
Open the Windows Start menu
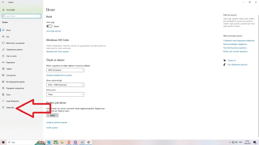tap(3, 142)
